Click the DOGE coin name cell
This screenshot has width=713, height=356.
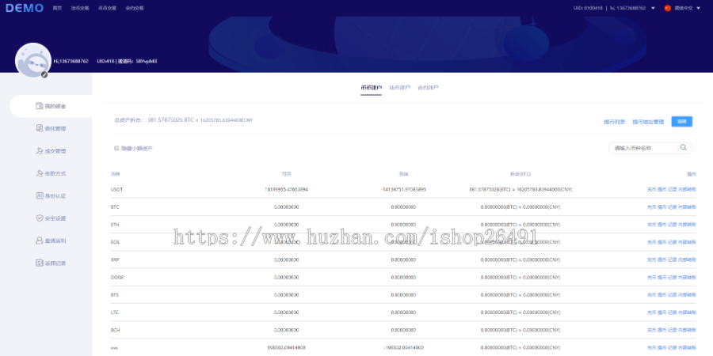pos(117,277)
